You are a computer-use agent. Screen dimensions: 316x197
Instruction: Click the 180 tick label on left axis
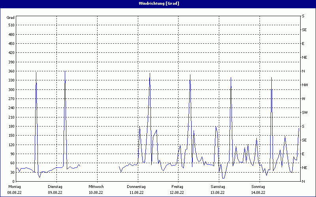point(11,126)
